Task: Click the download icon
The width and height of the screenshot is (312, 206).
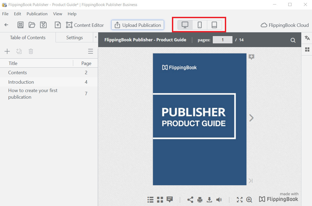Action: pyautogui.click(x=209, y=200)
